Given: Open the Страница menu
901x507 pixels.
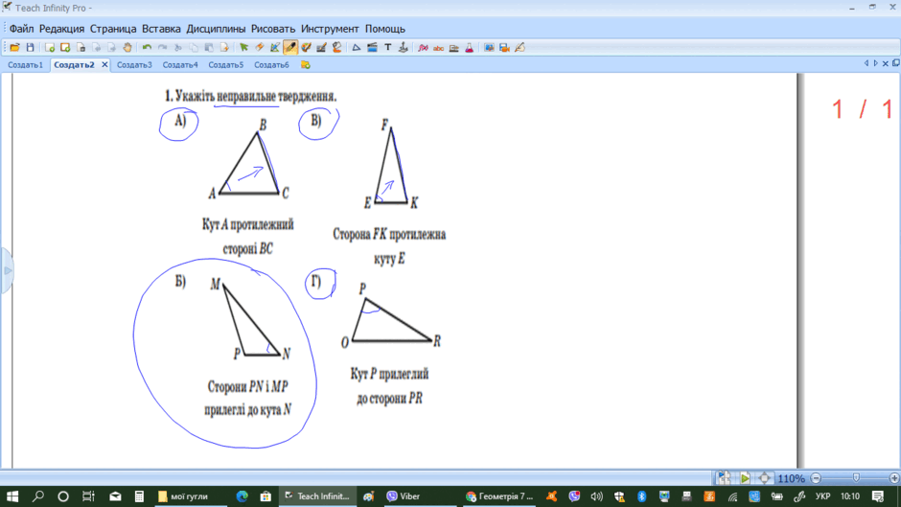Looking at the screenshot, I should point(113,29).
